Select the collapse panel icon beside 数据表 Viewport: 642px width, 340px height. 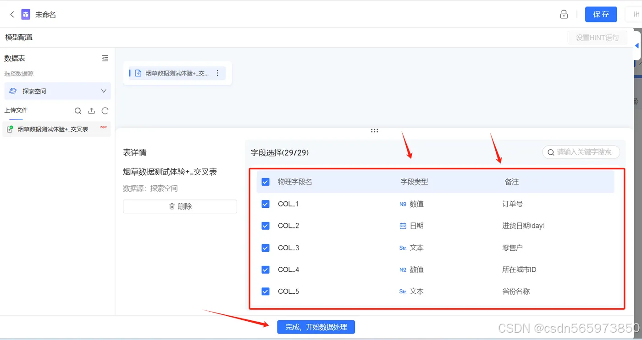105,58
